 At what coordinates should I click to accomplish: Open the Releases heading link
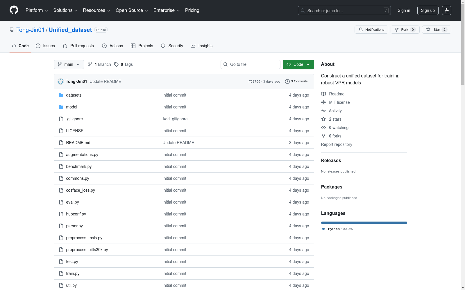tap(331, 160)
